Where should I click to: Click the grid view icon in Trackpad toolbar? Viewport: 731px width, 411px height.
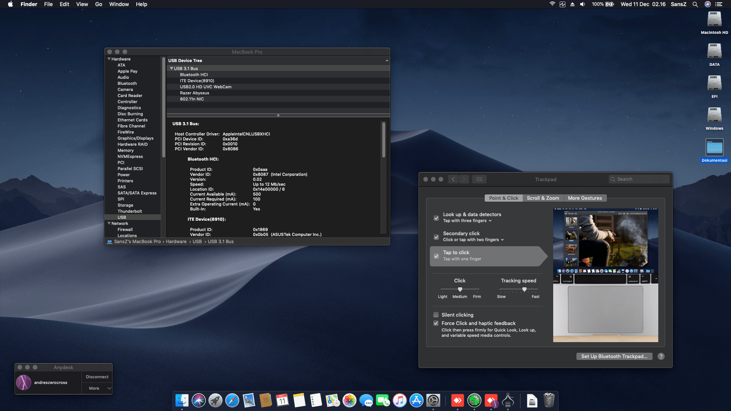[x=479, y=179]
